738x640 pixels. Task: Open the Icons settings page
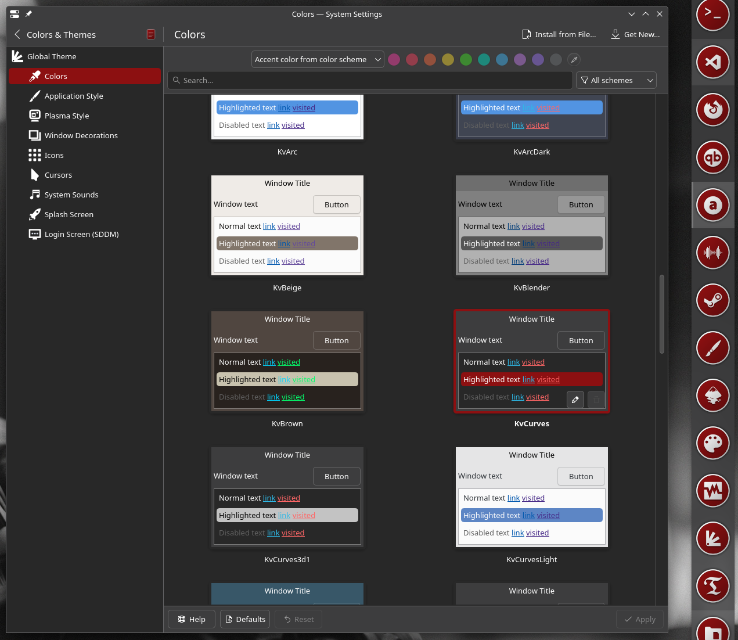coord(55,155)
